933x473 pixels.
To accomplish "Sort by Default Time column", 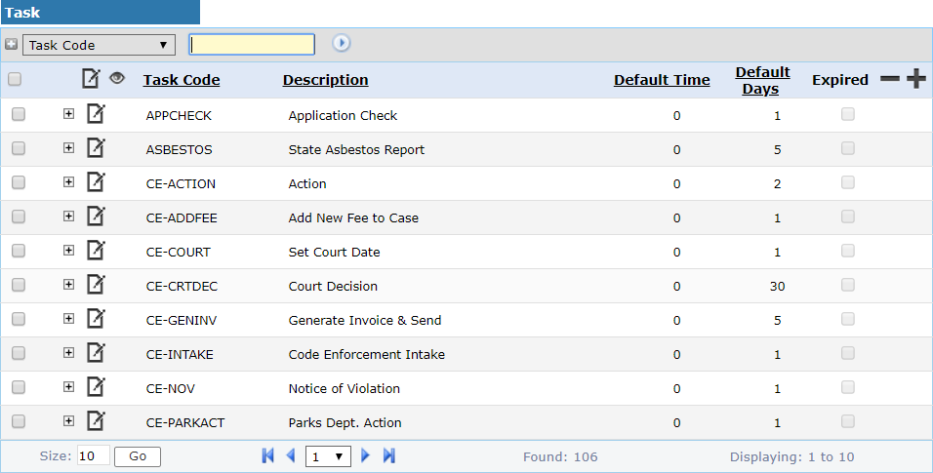I will coord(662,80).
